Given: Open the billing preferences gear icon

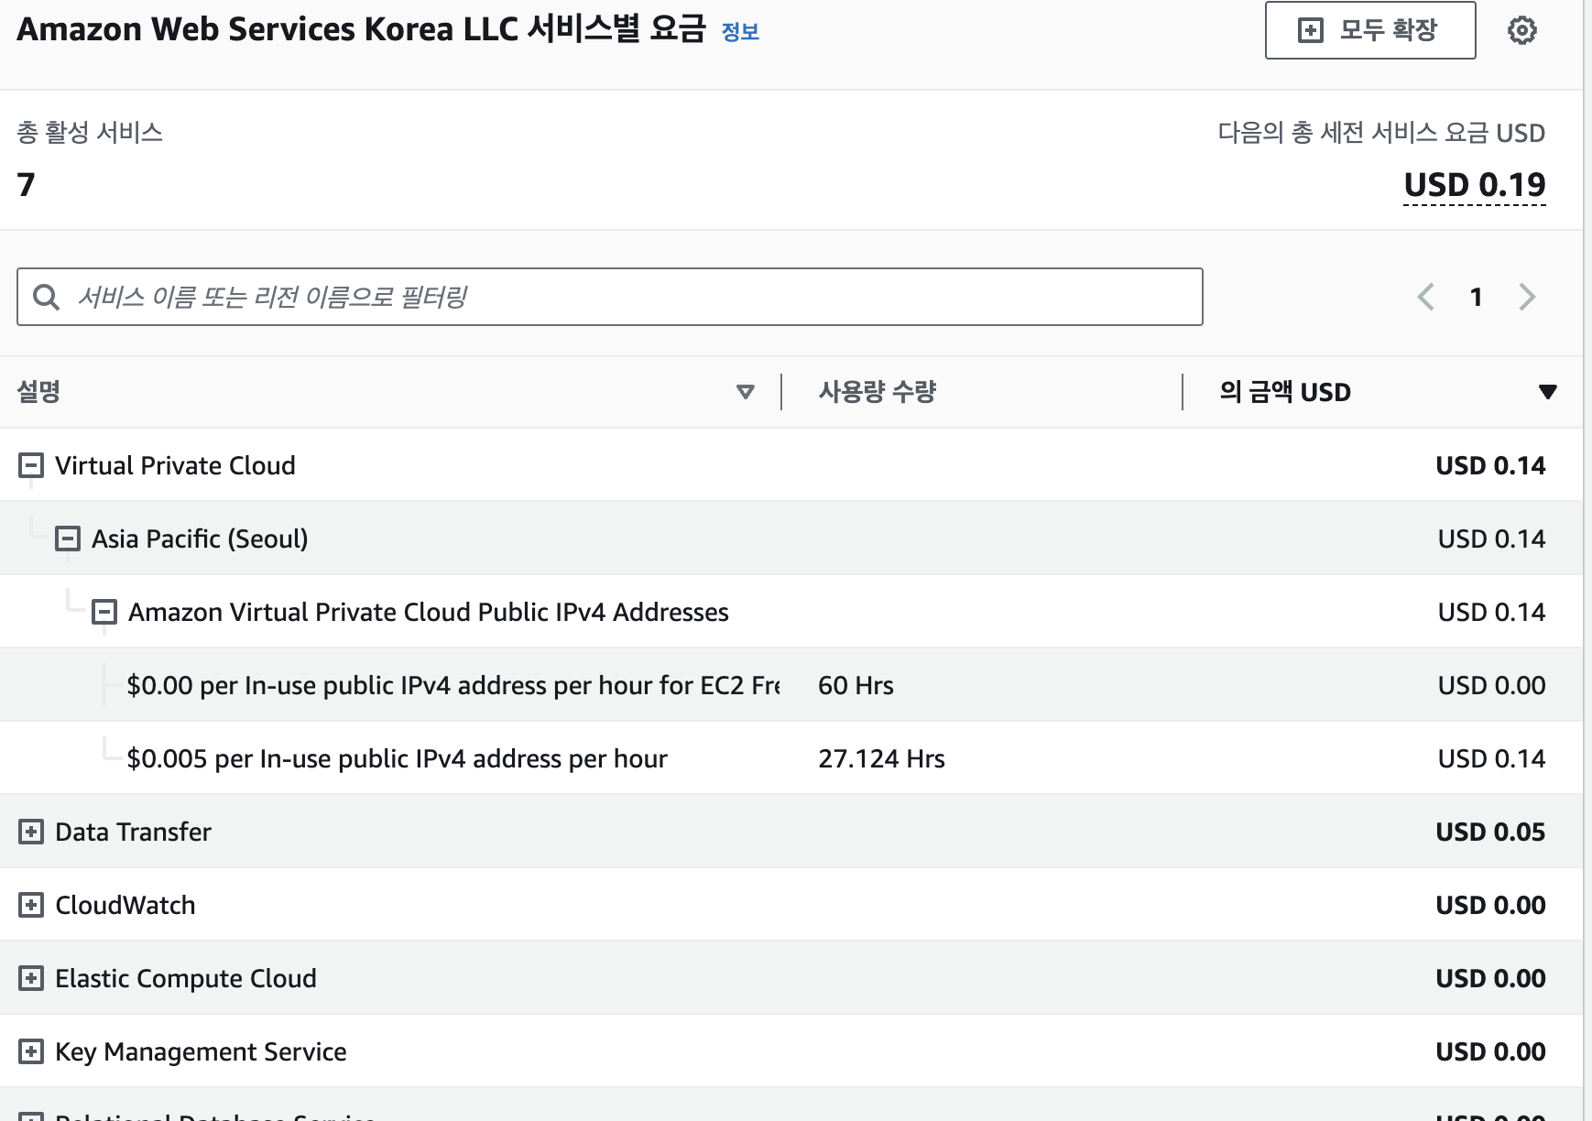Looking at the screenshot, I should (x=1521, y=30).
